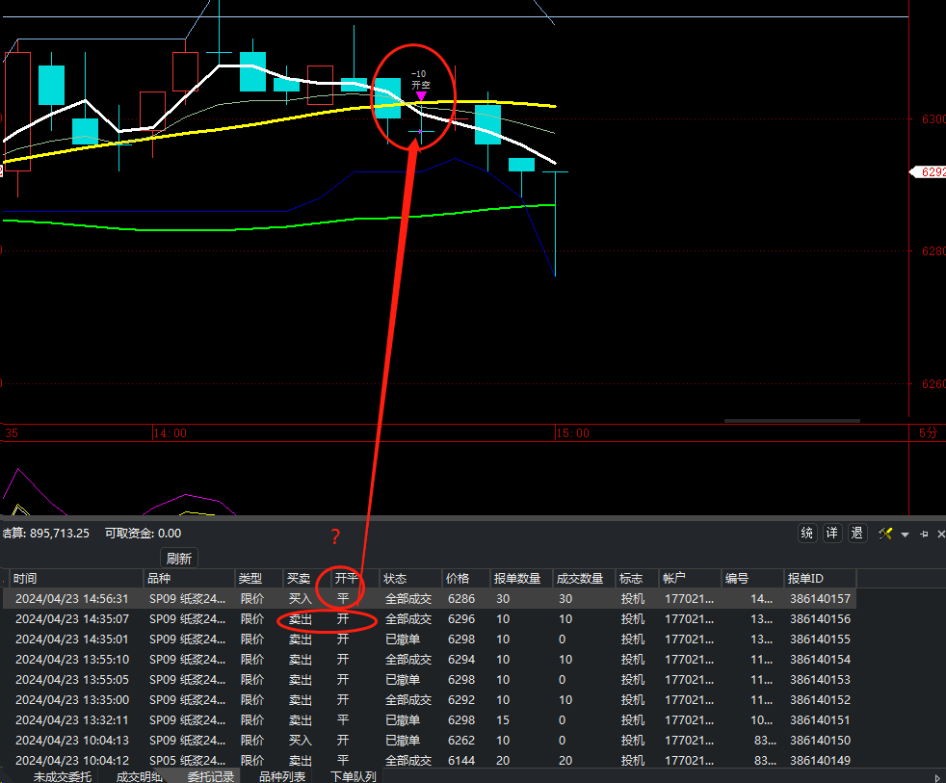Click the current price tag on price axis

(929, 172)
